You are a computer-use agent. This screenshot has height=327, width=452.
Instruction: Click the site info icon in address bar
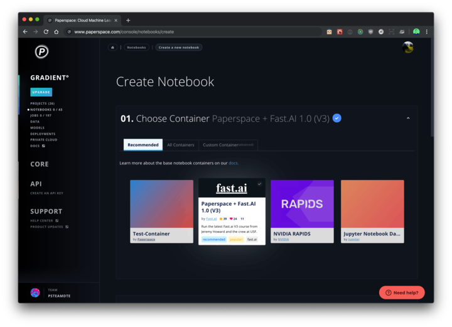tap(69, 31)
